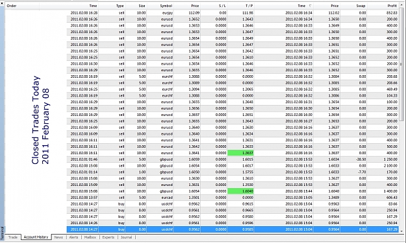Click the take profit value 1.5755

click(x=247, y=172)
